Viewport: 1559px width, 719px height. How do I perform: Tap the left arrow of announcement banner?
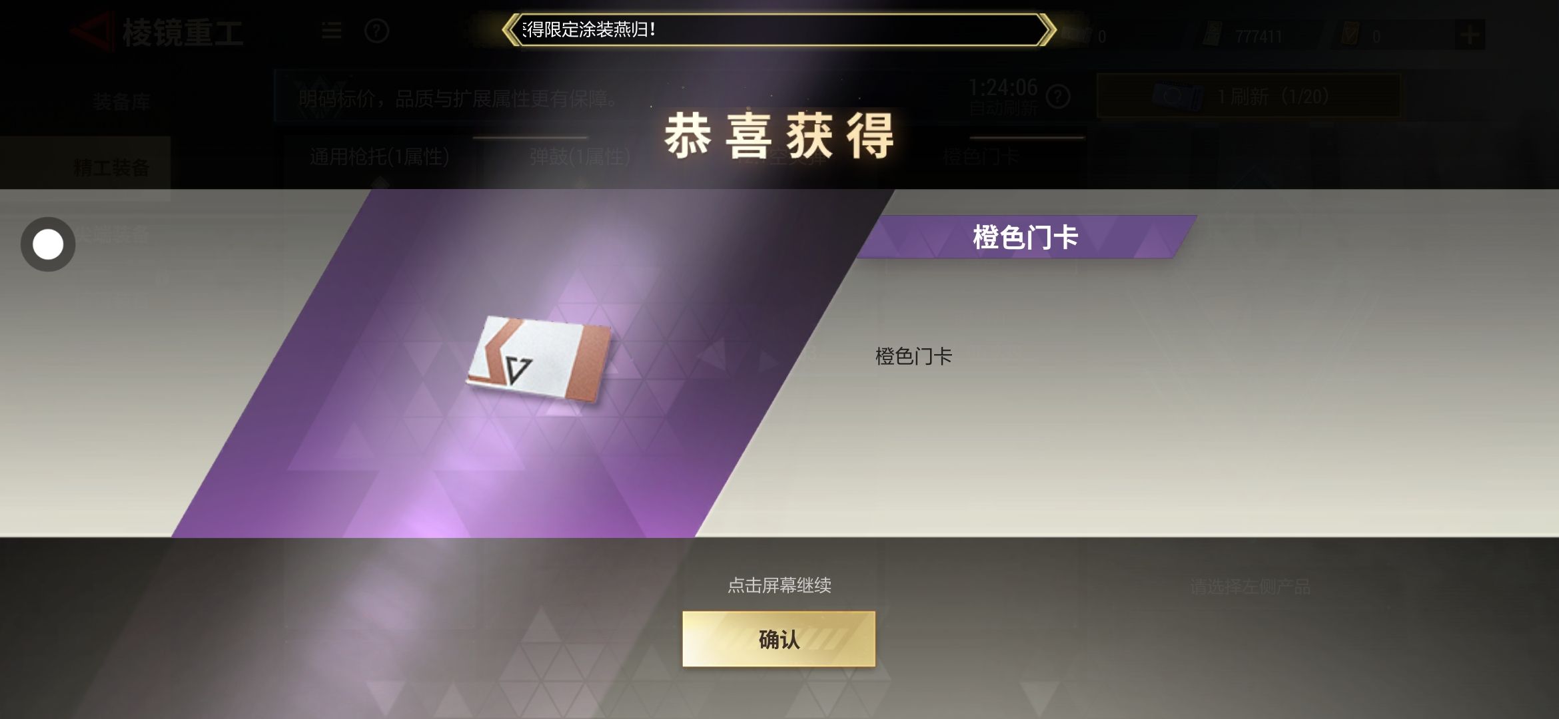pos(512,30)
